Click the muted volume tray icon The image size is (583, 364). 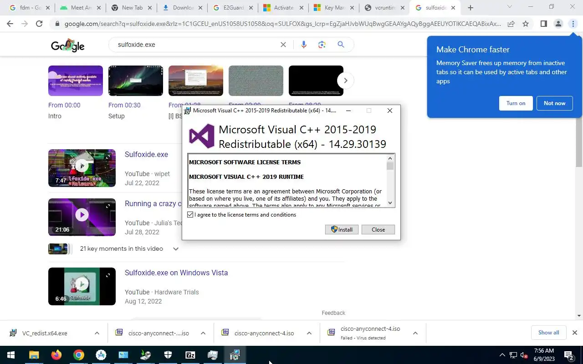[524, 355]
